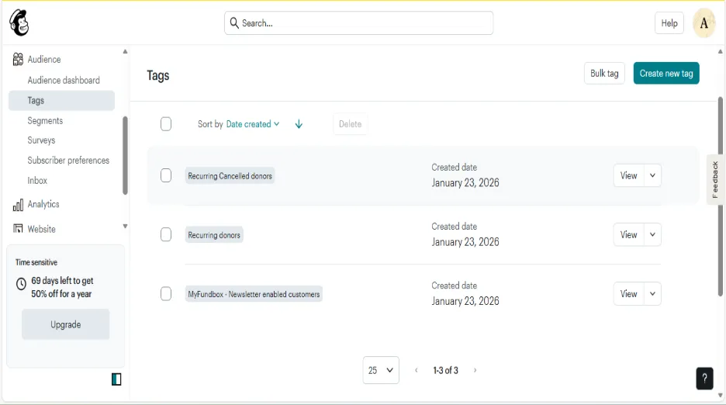Click View for Recurring Cancelled donors
Viewport: 726px width, 405px height.
629,175
